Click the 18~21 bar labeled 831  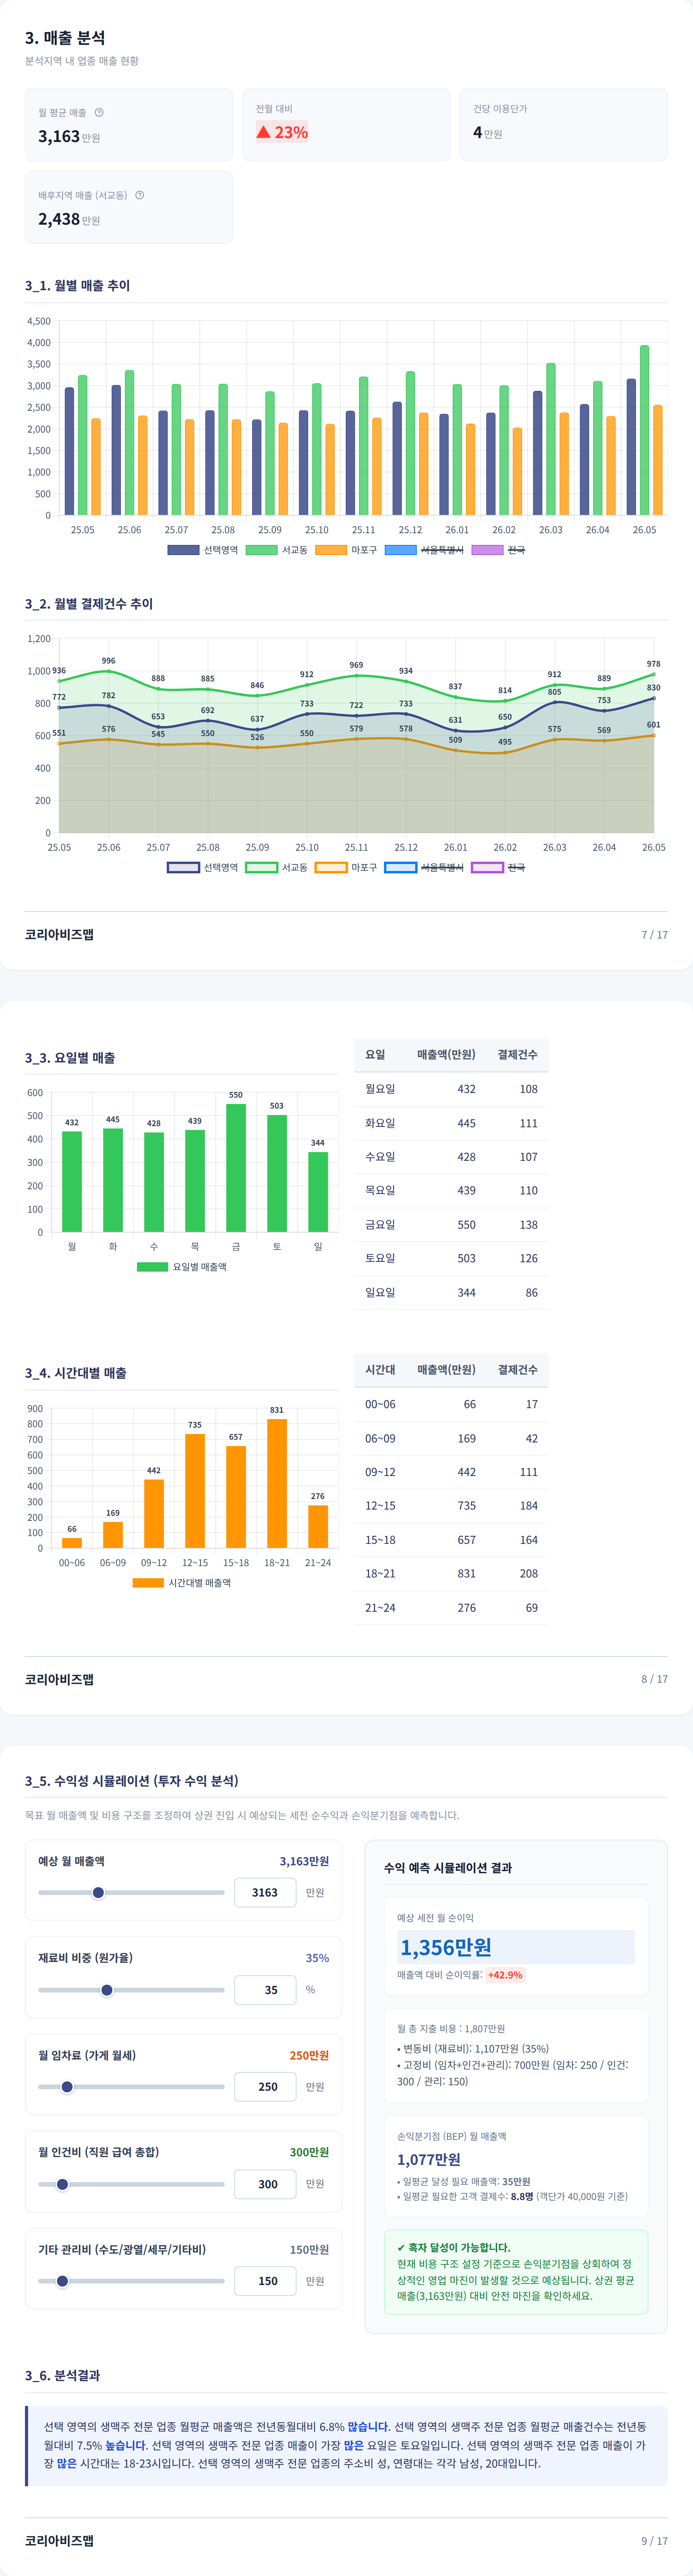pyautogui.click(x=277, y=1483)
